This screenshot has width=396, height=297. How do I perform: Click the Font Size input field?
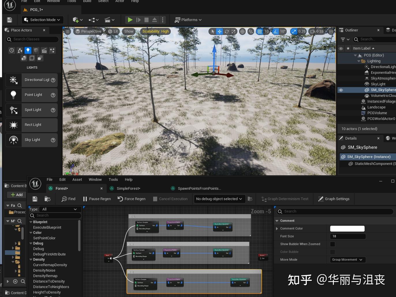pos(348,236)
